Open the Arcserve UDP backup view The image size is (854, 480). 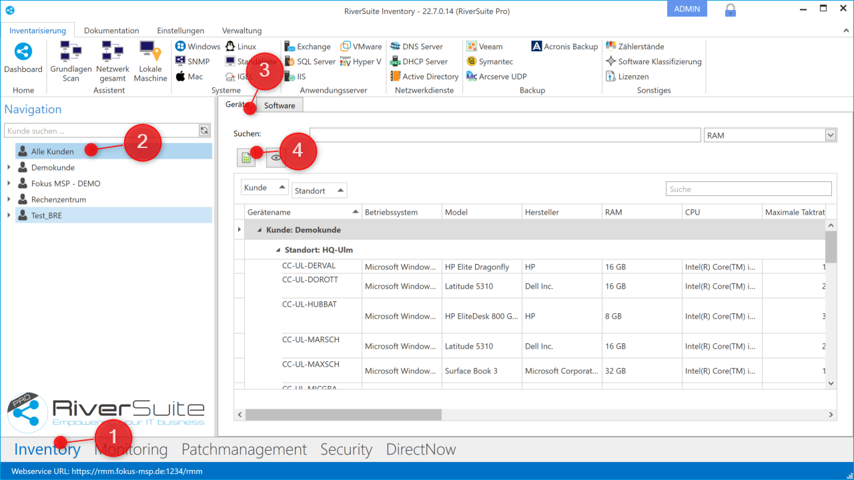coord(496,77)
